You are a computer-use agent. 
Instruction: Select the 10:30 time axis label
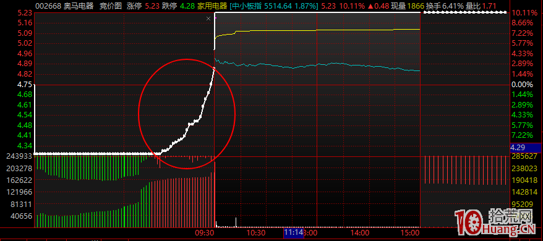(x=256, y=232)
